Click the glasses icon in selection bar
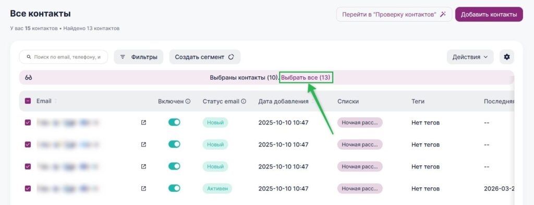534x205 pixels. pos(29,78)
